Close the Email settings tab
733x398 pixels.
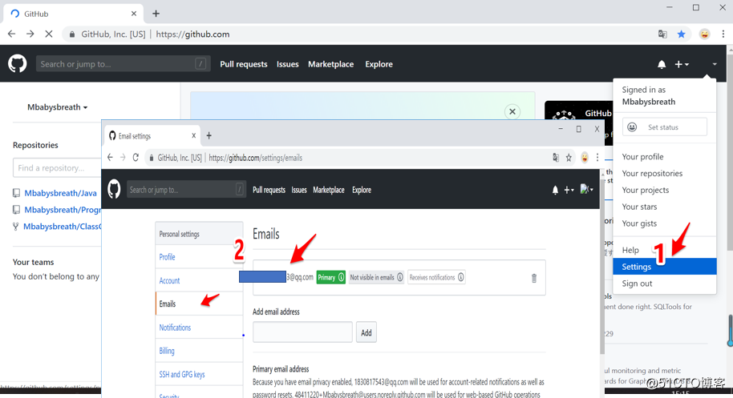click(x=193, y=136)
